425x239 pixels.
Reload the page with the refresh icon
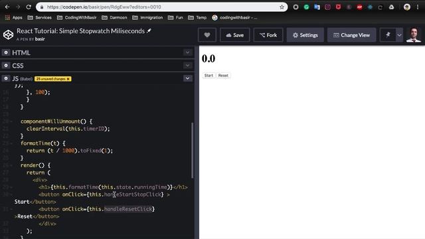tap(29, 7)
